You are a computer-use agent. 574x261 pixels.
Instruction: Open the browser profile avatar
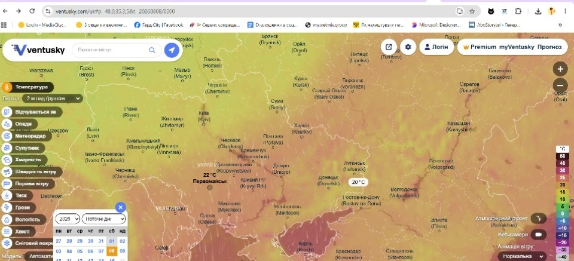552,11
